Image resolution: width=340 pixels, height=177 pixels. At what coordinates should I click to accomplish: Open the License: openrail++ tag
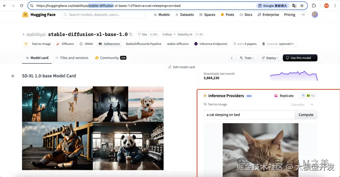coord(278,44)
